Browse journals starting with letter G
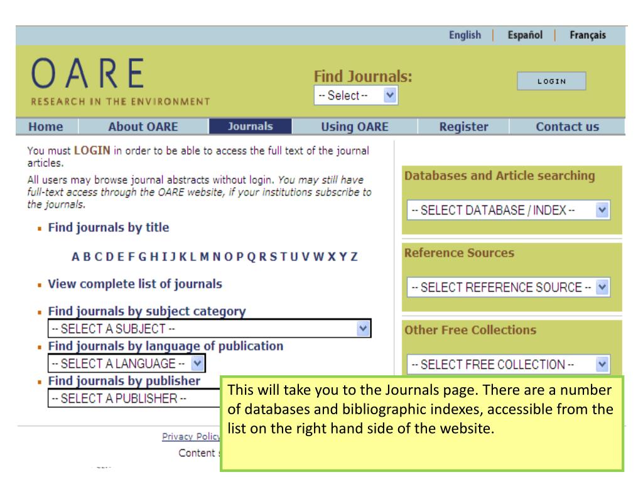 (143, 257)
